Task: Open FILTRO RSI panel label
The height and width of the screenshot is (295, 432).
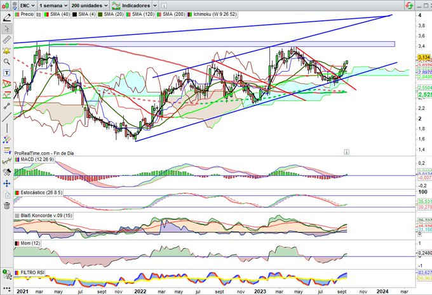Action: [29, 272]
